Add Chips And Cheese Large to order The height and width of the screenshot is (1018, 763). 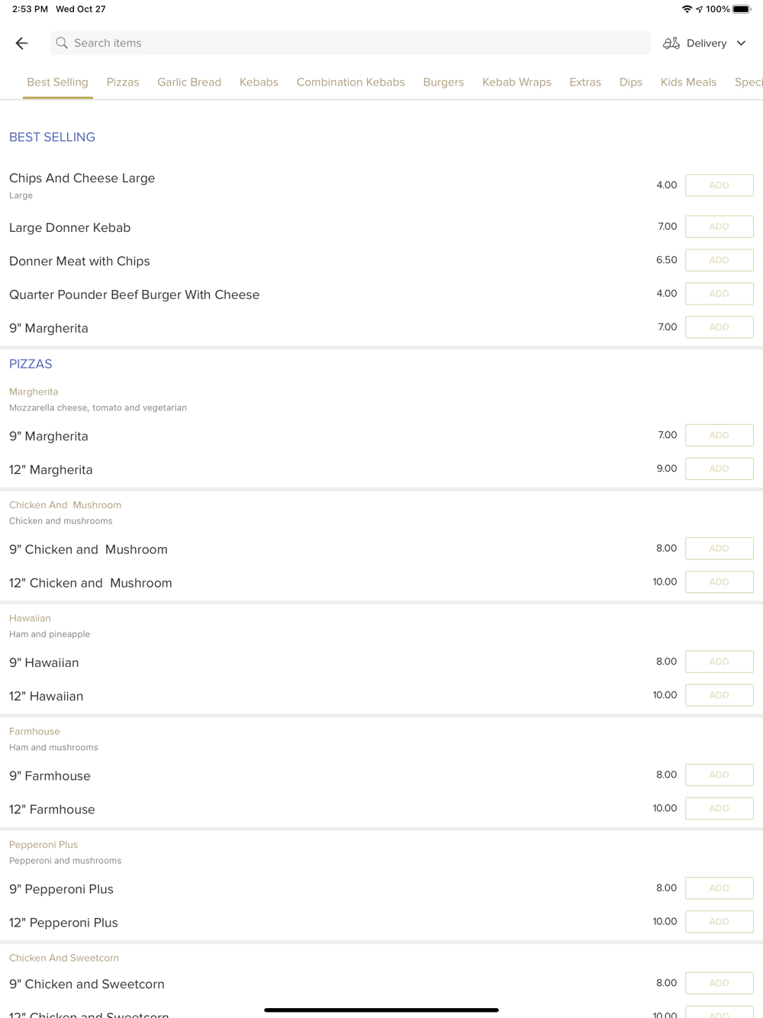point(720,185)
